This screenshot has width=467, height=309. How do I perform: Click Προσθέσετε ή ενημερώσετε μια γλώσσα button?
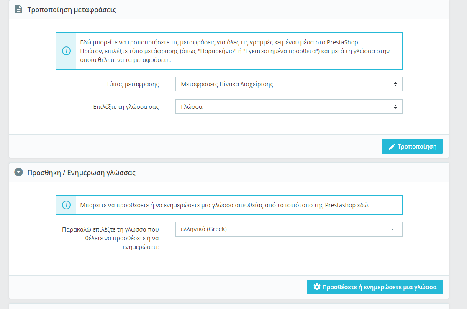click(375, 287)
